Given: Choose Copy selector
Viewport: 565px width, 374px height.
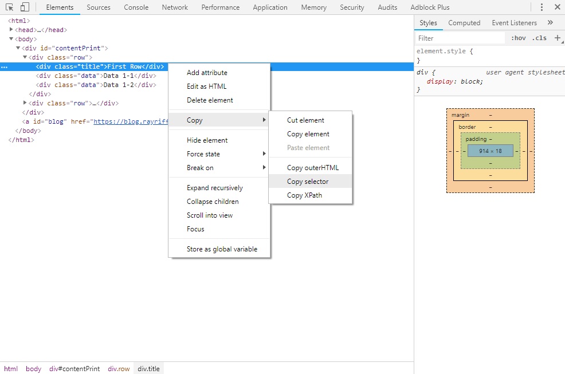Looking at the screenshot, I should coord(310,181).
